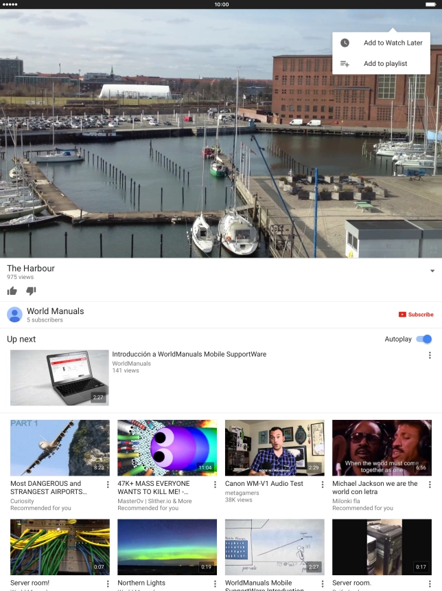This screenshot has height=591, width=442.
Task: Play the Northern Lights aurora thumbnail
Action: [167, 547]
